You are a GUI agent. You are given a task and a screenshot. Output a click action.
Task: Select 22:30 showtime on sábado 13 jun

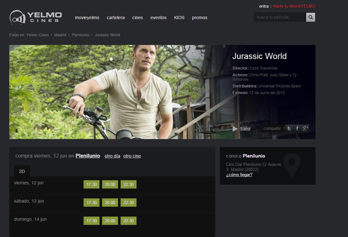point(129,203)
